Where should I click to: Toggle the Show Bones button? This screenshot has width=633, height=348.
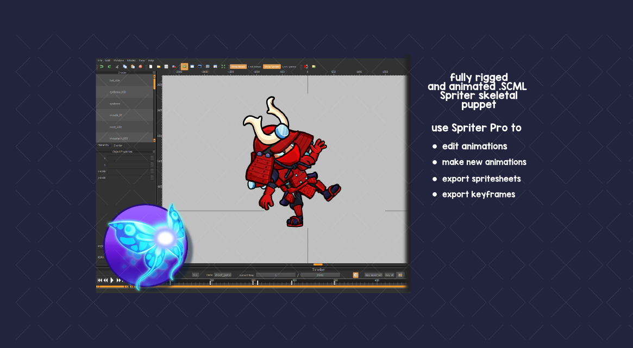click(238, 67)
